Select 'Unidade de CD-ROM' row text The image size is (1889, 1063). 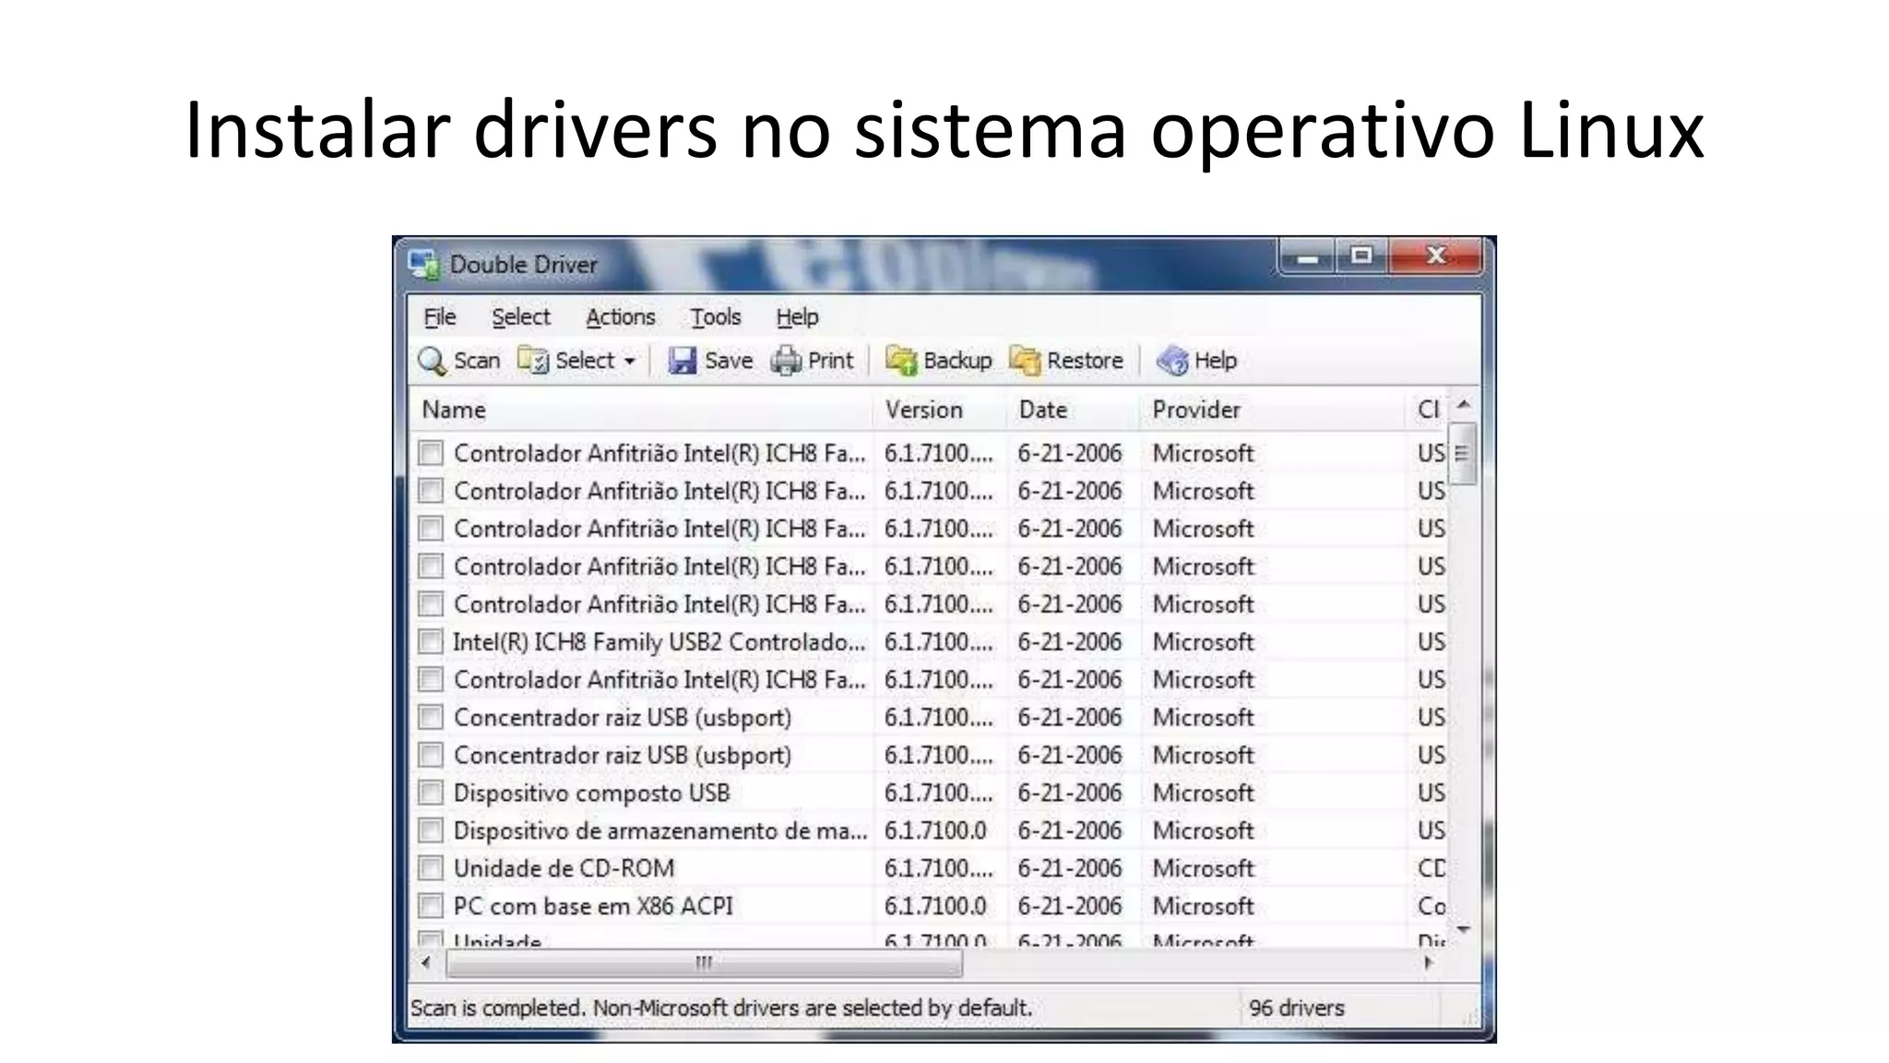(564, 869)
